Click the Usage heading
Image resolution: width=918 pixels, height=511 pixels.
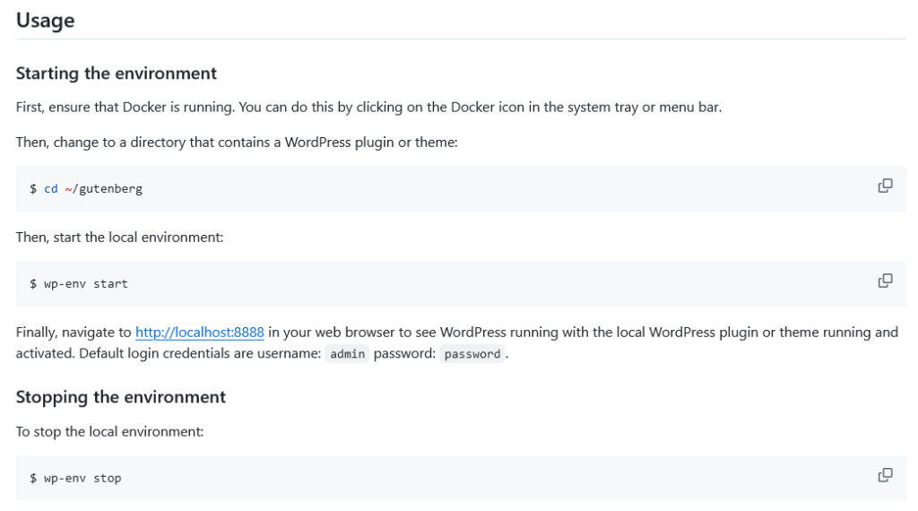tap(45, 21)
